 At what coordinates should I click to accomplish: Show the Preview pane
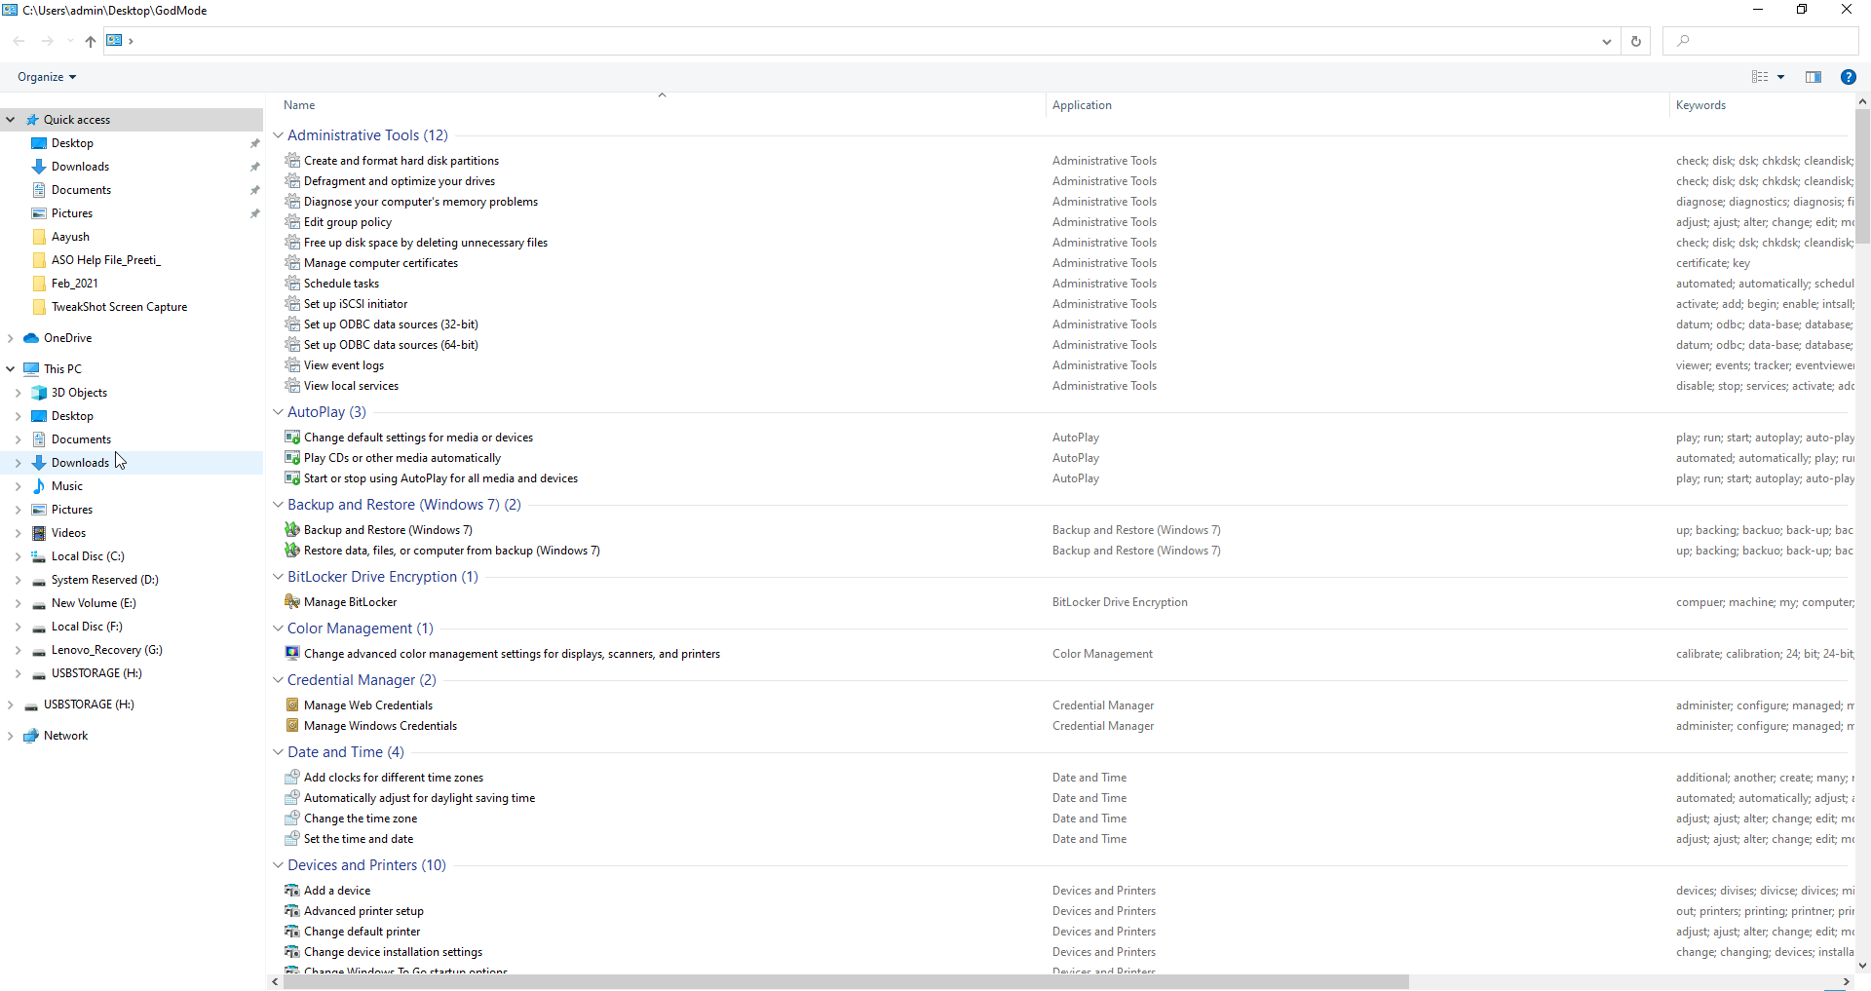[x=1814, y=77]
